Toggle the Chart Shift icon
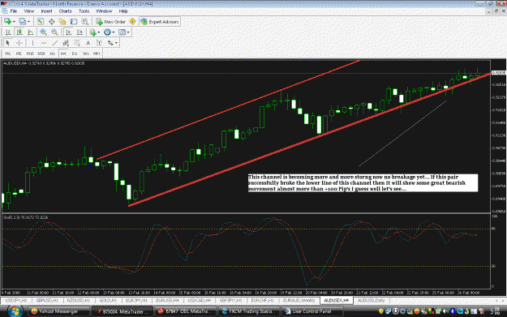507x317 pixels. (x=79, y=32)
